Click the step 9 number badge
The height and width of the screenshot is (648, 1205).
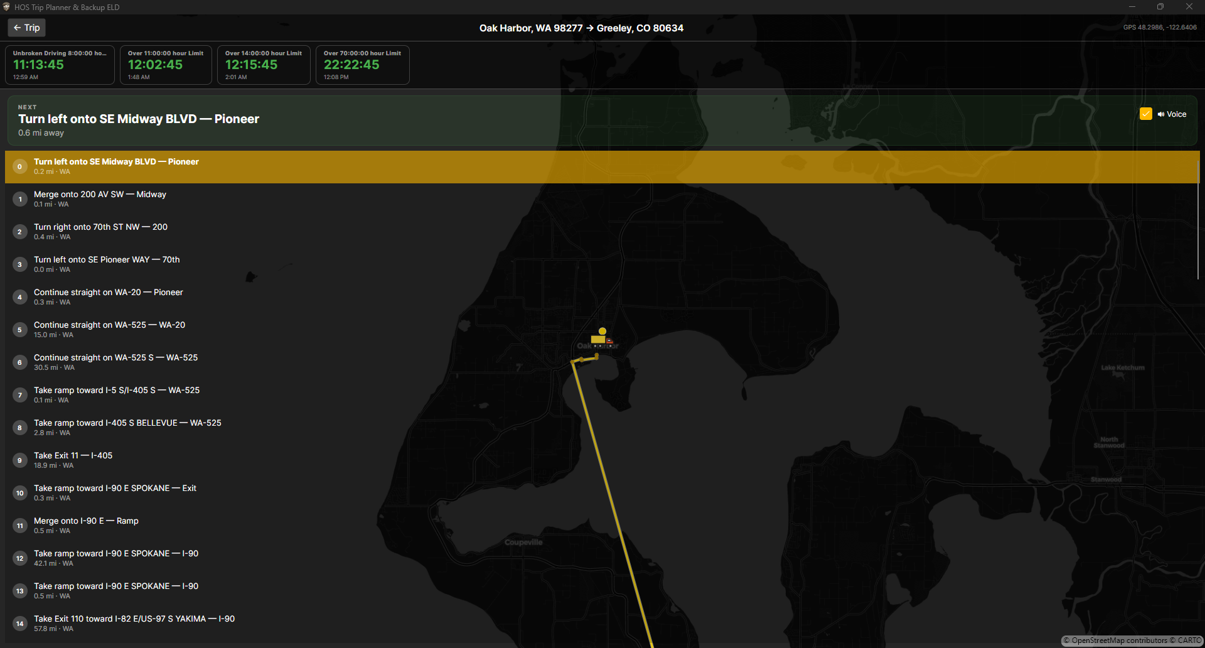coord(20,461)
